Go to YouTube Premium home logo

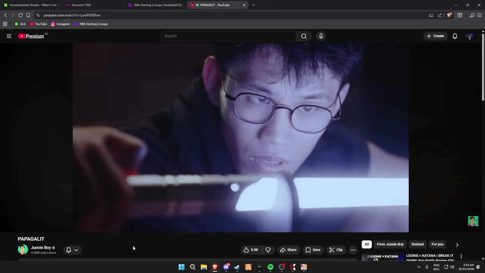click(31, 36)
